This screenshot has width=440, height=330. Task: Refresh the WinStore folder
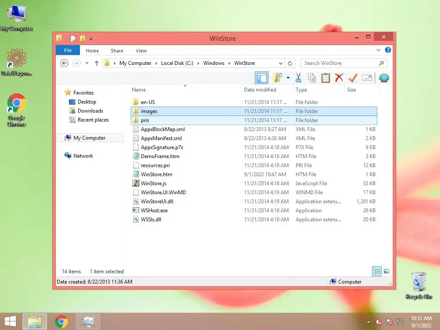click(290, 63)
